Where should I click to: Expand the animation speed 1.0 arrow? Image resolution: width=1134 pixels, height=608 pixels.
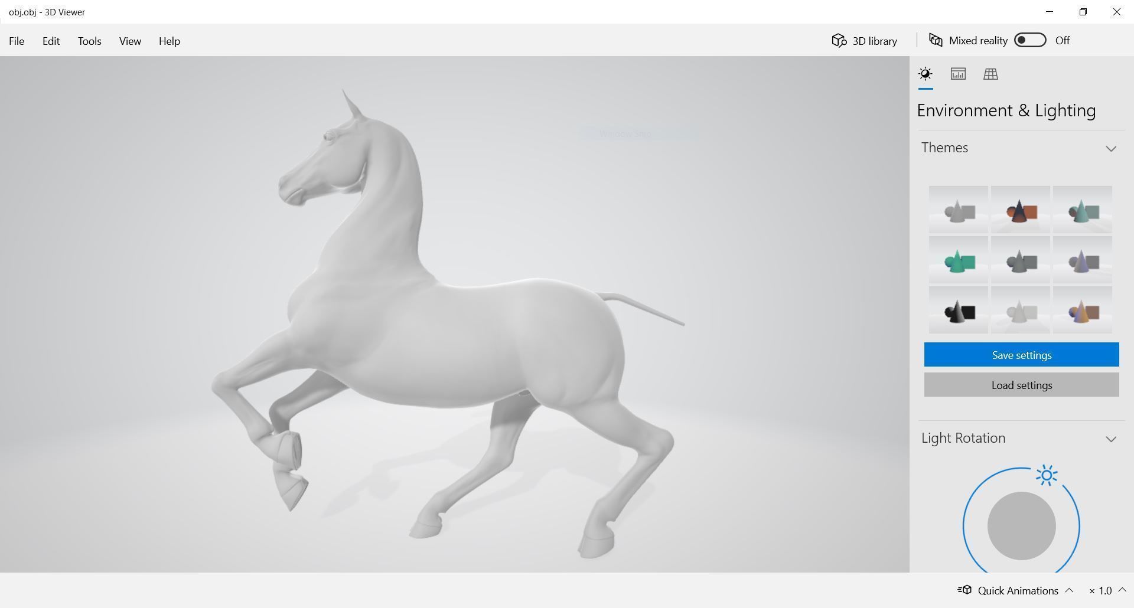tap(1122, 590)
